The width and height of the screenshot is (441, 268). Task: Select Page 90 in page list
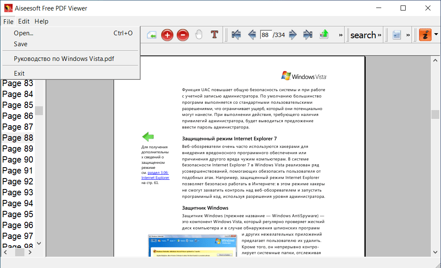click(18, 160)
